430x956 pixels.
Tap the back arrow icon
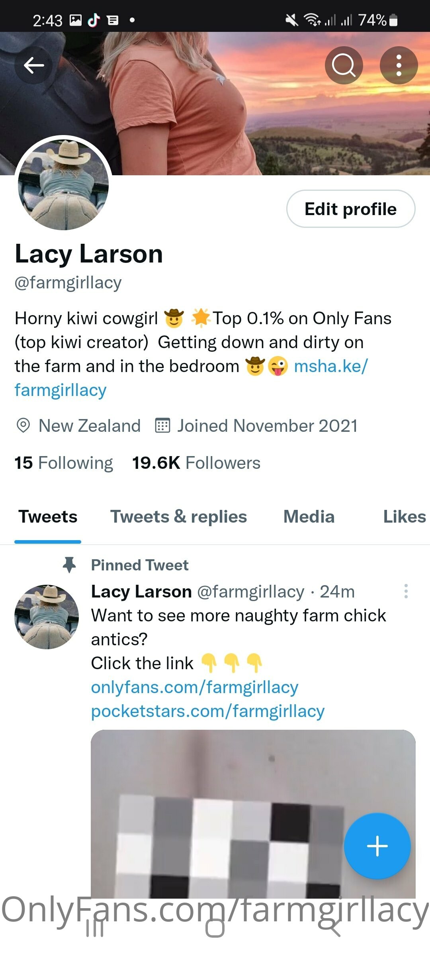[33, 65]
